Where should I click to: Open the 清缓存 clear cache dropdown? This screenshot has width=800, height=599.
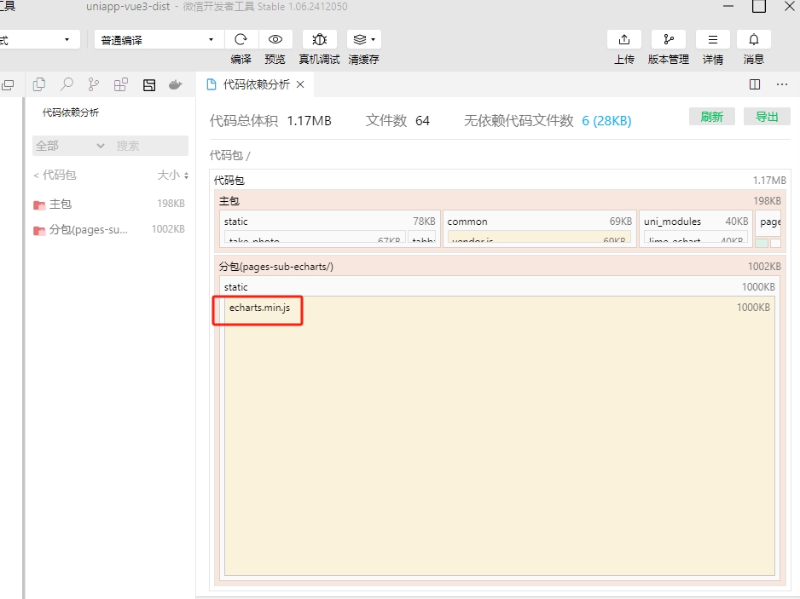[364, 40]
